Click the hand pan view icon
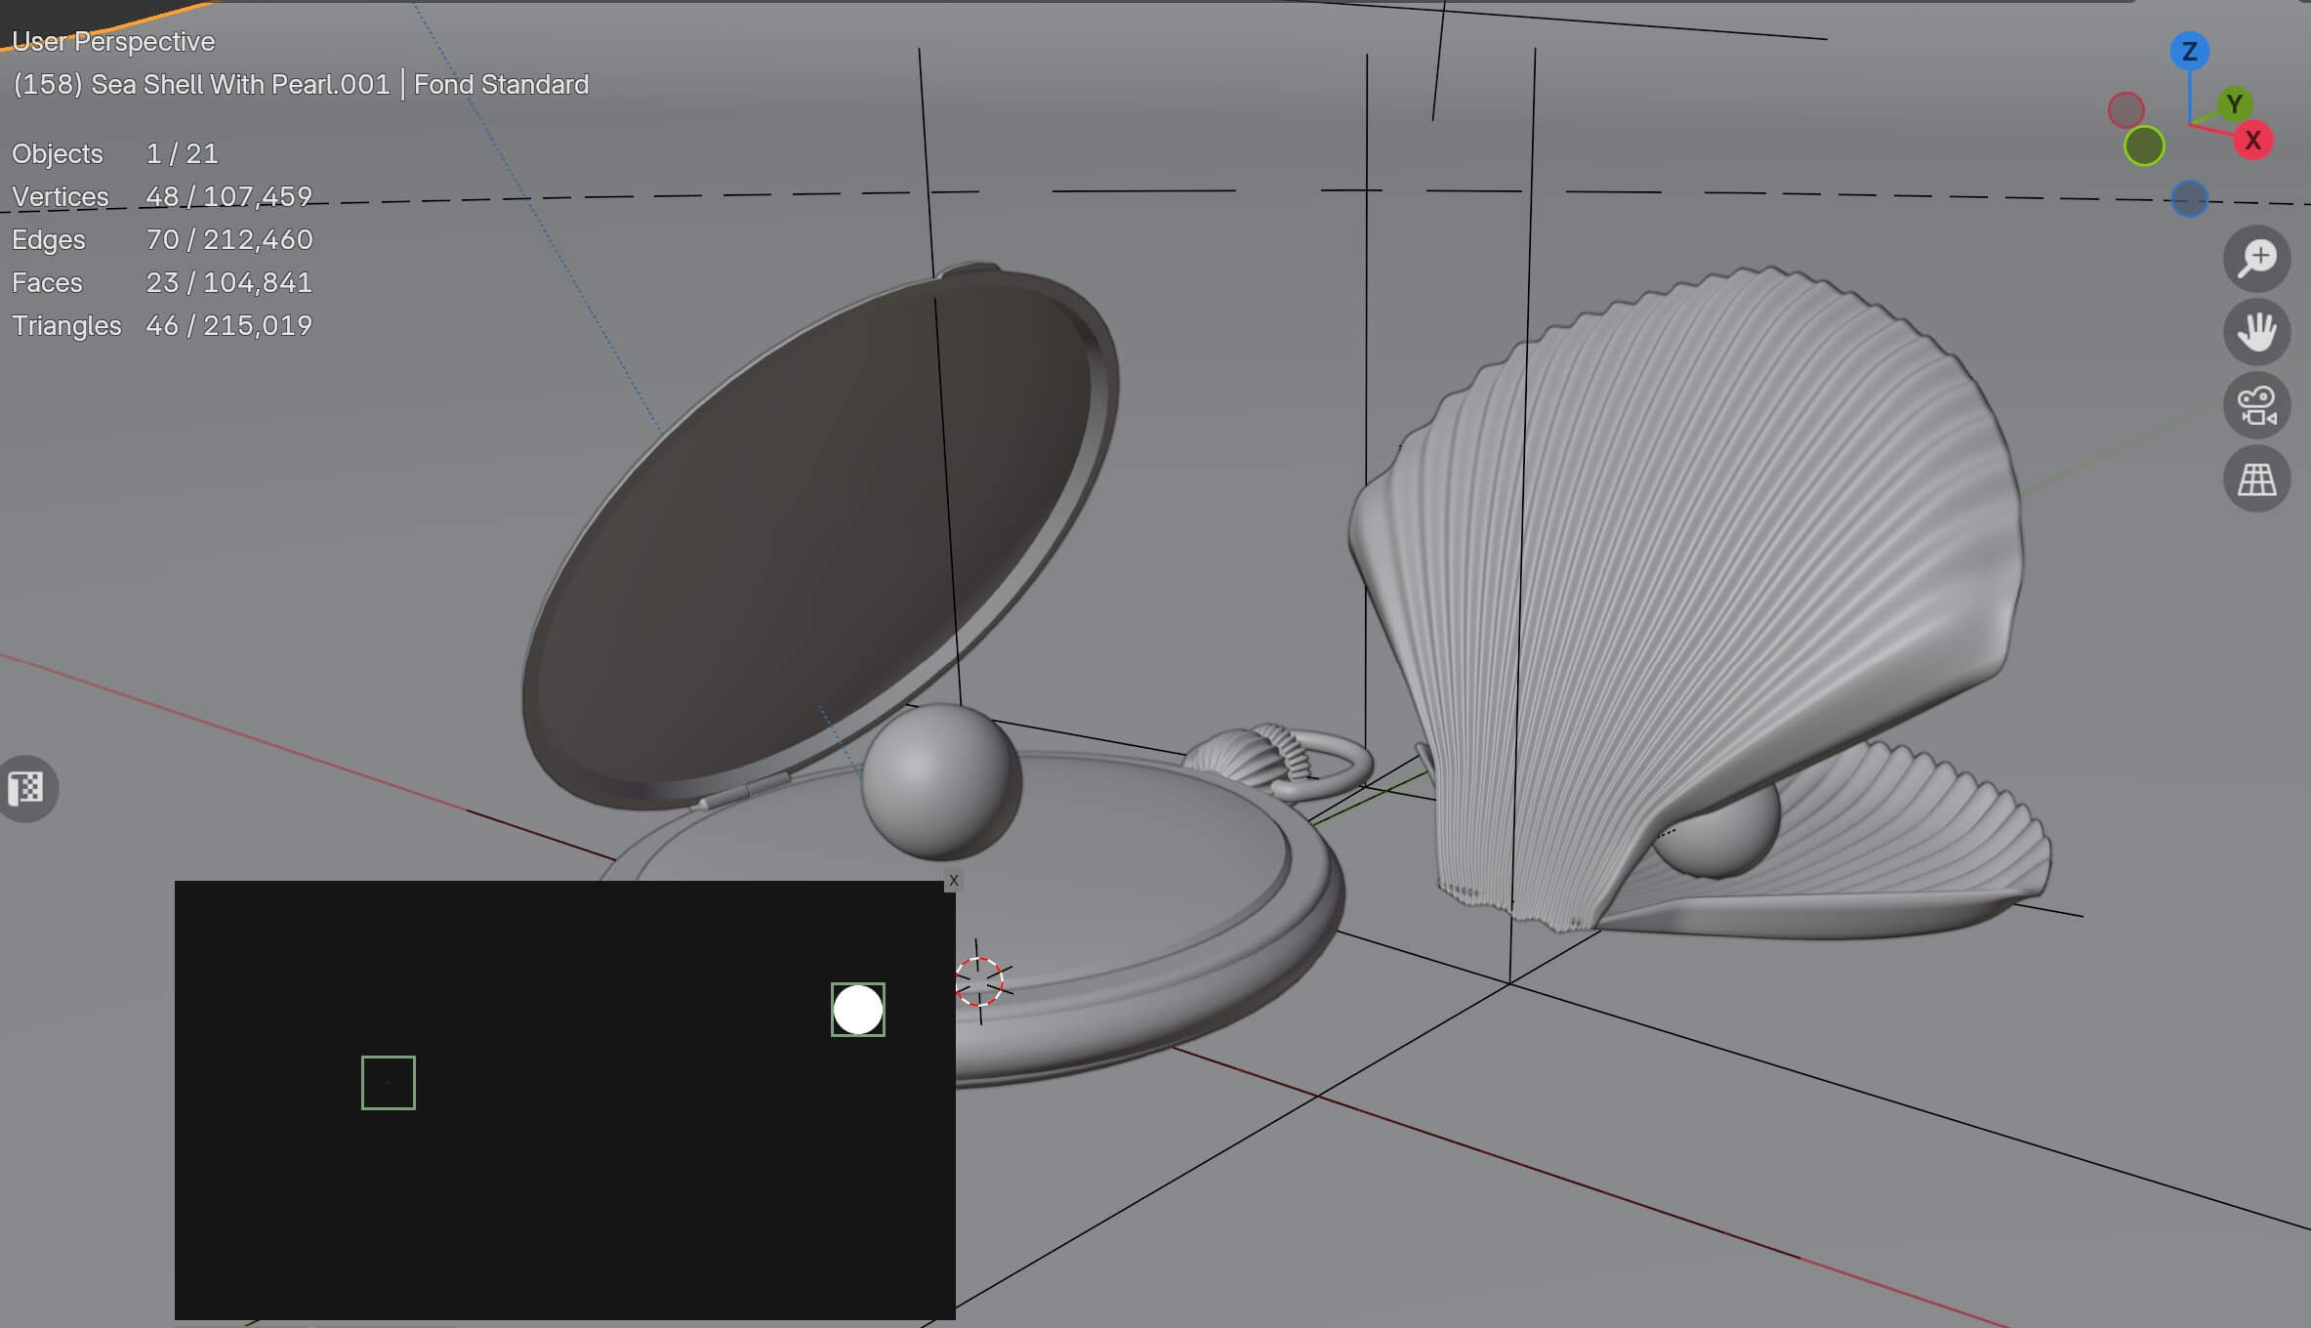Image resolution: width=2311 pixels, height=1328 pixels. pyautogui.click(x=2257, y=332)
